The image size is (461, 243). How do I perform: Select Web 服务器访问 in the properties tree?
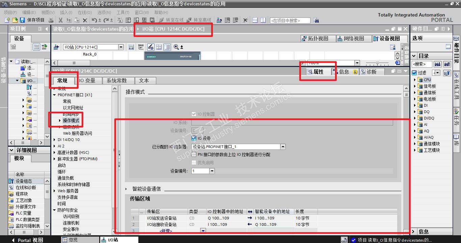77,133
